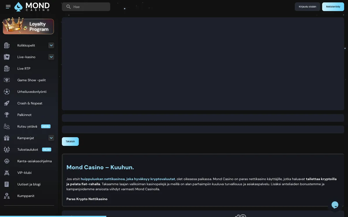Click the Mond Casino logo
Screen dimensions: 348x217
point(32,7)
